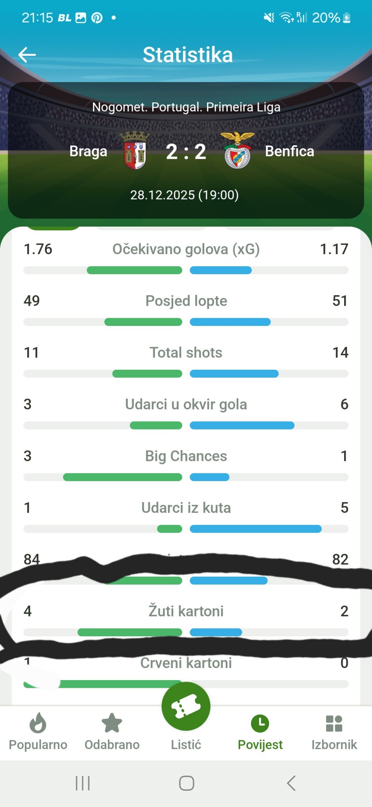Image resolution: width=372 pixels, height=807 pixels.
Task: Tap the back arrow in the header
Action: [27, 55]
